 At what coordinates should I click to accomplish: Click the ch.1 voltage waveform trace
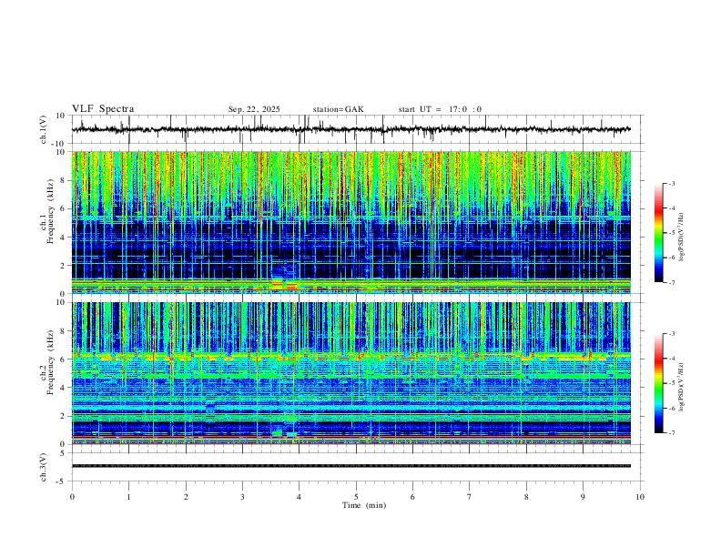[350, 129]
